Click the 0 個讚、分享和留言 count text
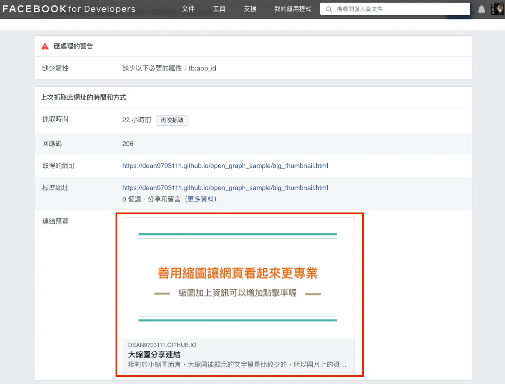Viewport: 505px width, 384px height. (151, 199)
